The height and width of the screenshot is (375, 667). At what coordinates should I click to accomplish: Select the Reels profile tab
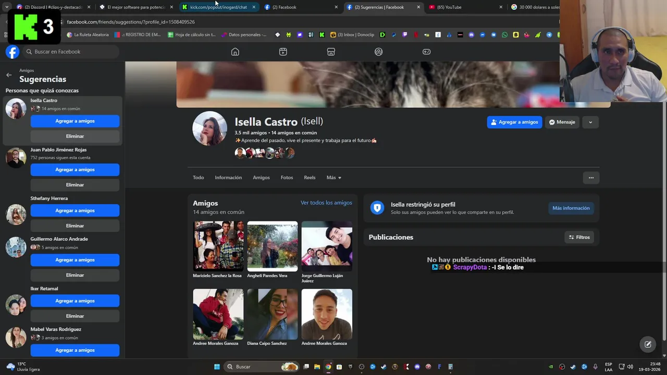pos(310,178)
